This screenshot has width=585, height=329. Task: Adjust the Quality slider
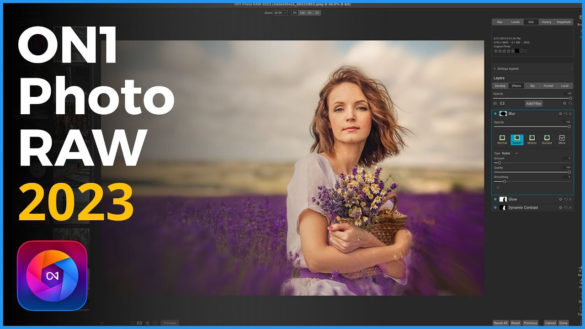pos(532,172)
